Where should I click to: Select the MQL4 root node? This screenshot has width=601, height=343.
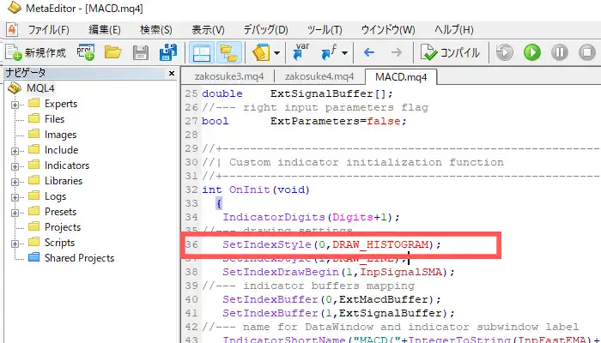point(40,88)
